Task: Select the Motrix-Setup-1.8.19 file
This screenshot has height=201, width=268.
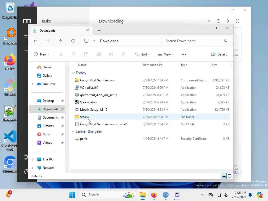Action: [x=152, y=110]
